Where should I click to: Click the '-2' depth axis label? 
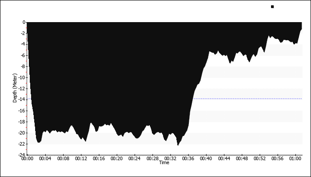(x=23, y=33)
